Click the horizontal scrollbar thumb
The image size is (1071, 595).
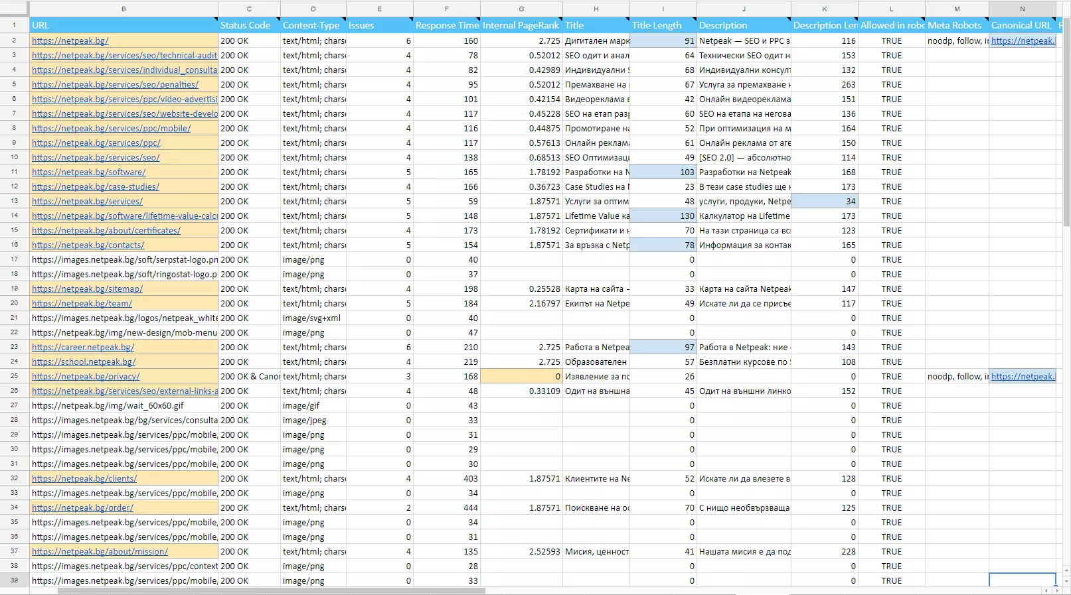point(271,590)
